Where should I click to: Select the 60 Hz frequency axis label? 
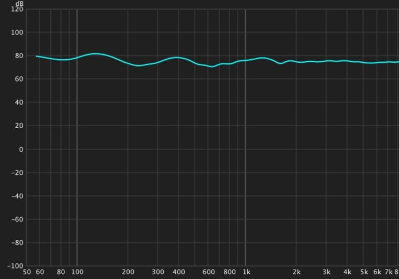pyautogui.click(x=40, y=272)
